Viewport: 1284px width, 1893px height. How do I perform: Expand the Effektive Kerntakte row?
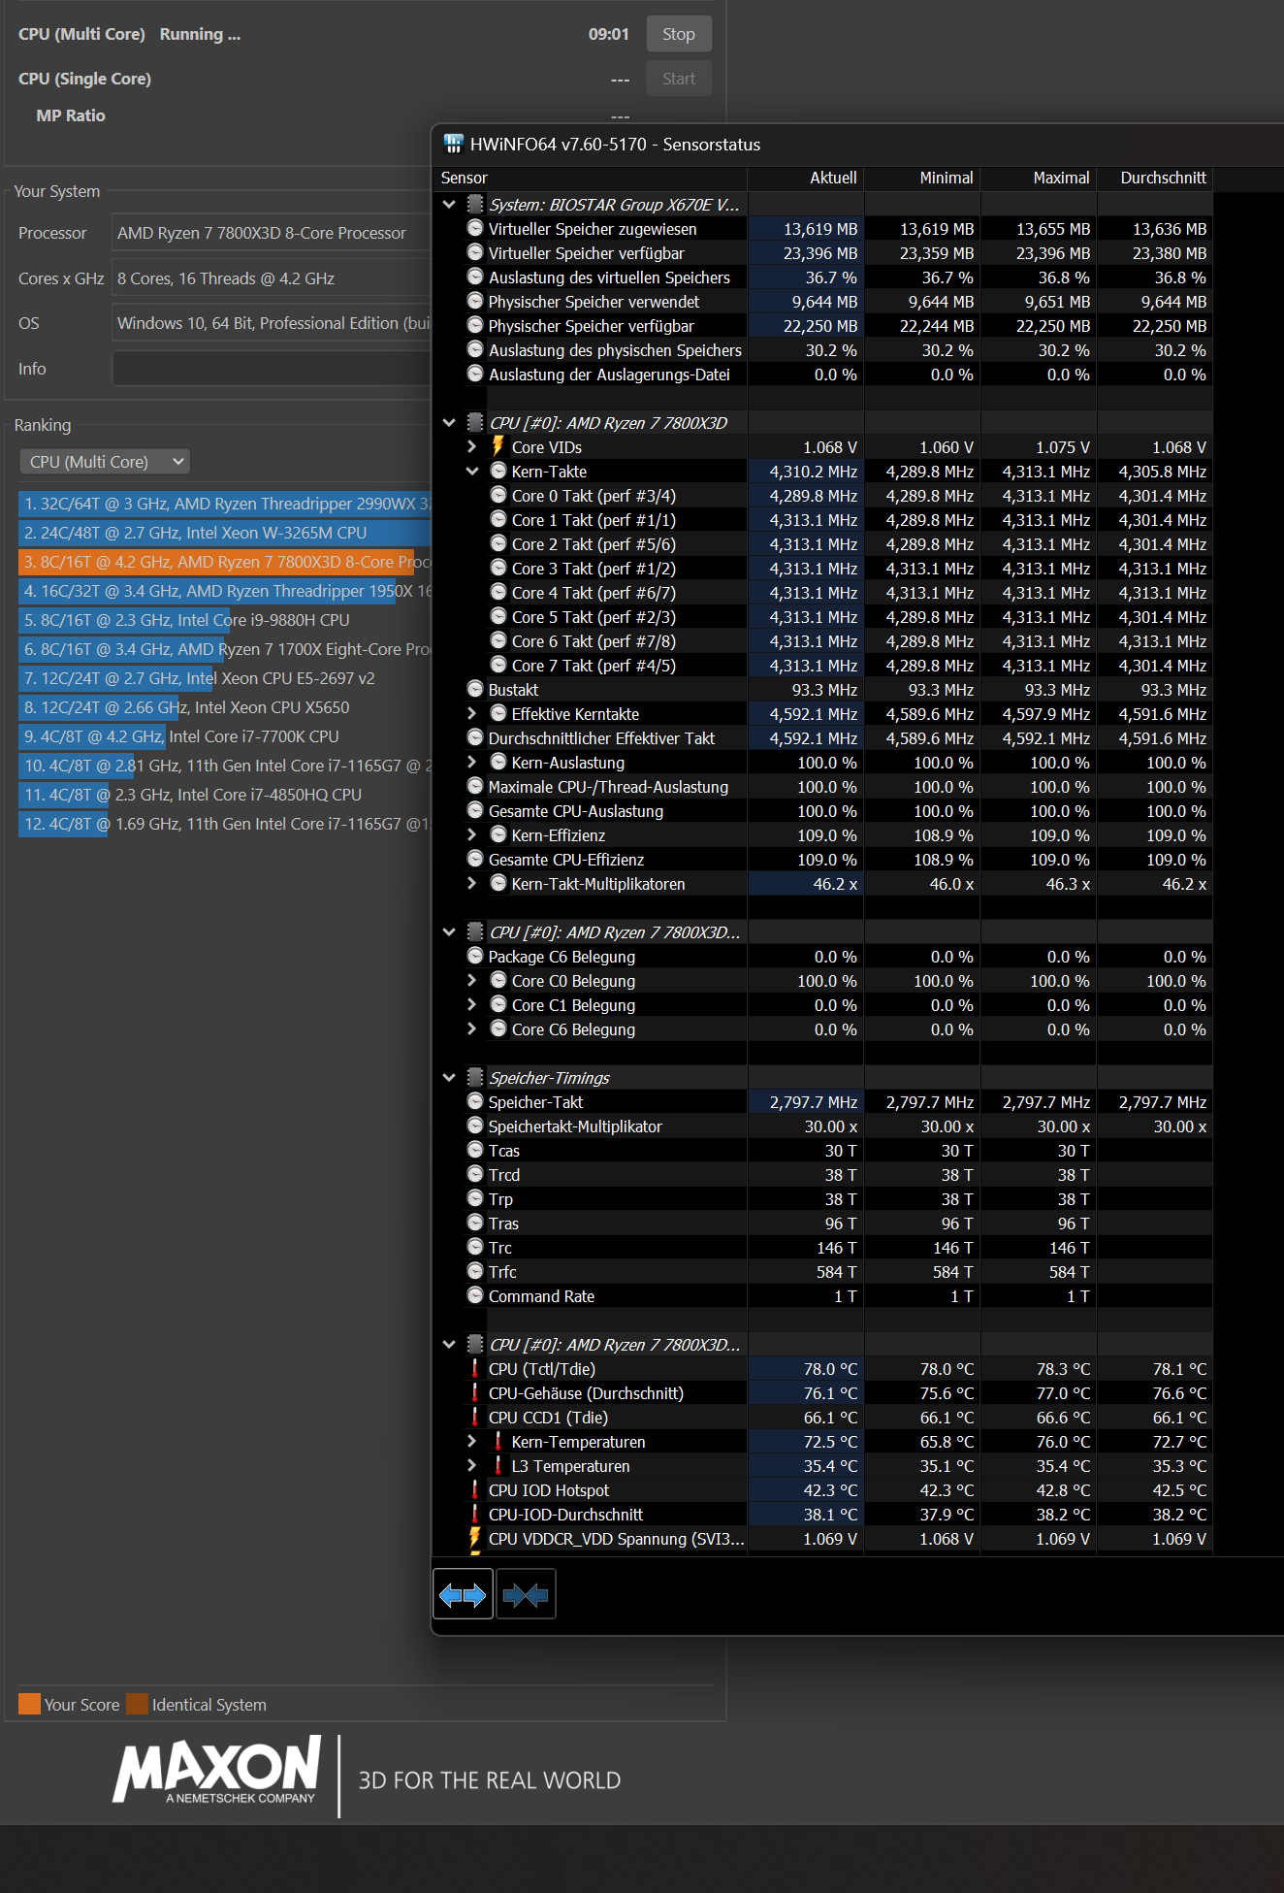(472, 713)
